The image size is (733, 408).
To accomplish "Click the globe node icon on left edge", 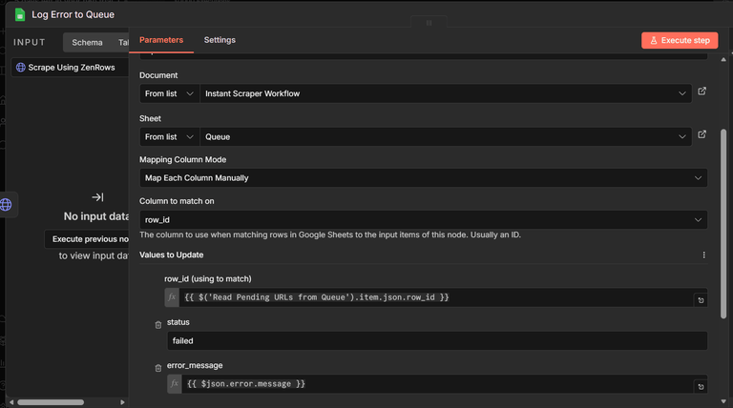I will pos(6,204).
